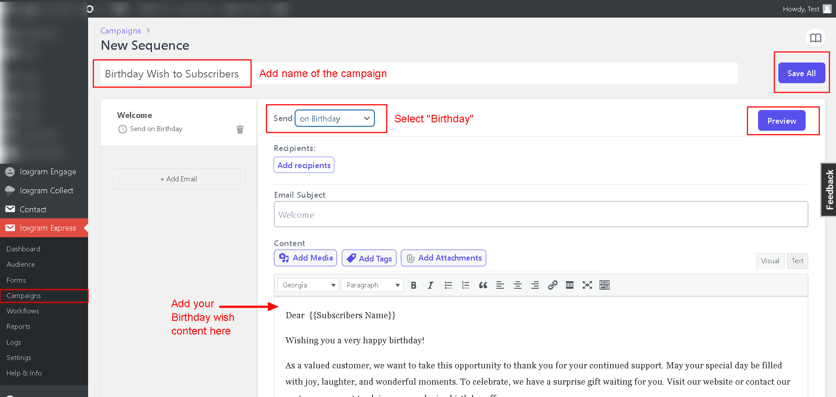
Task: Insert a numbered list
Action: (465, 285)
